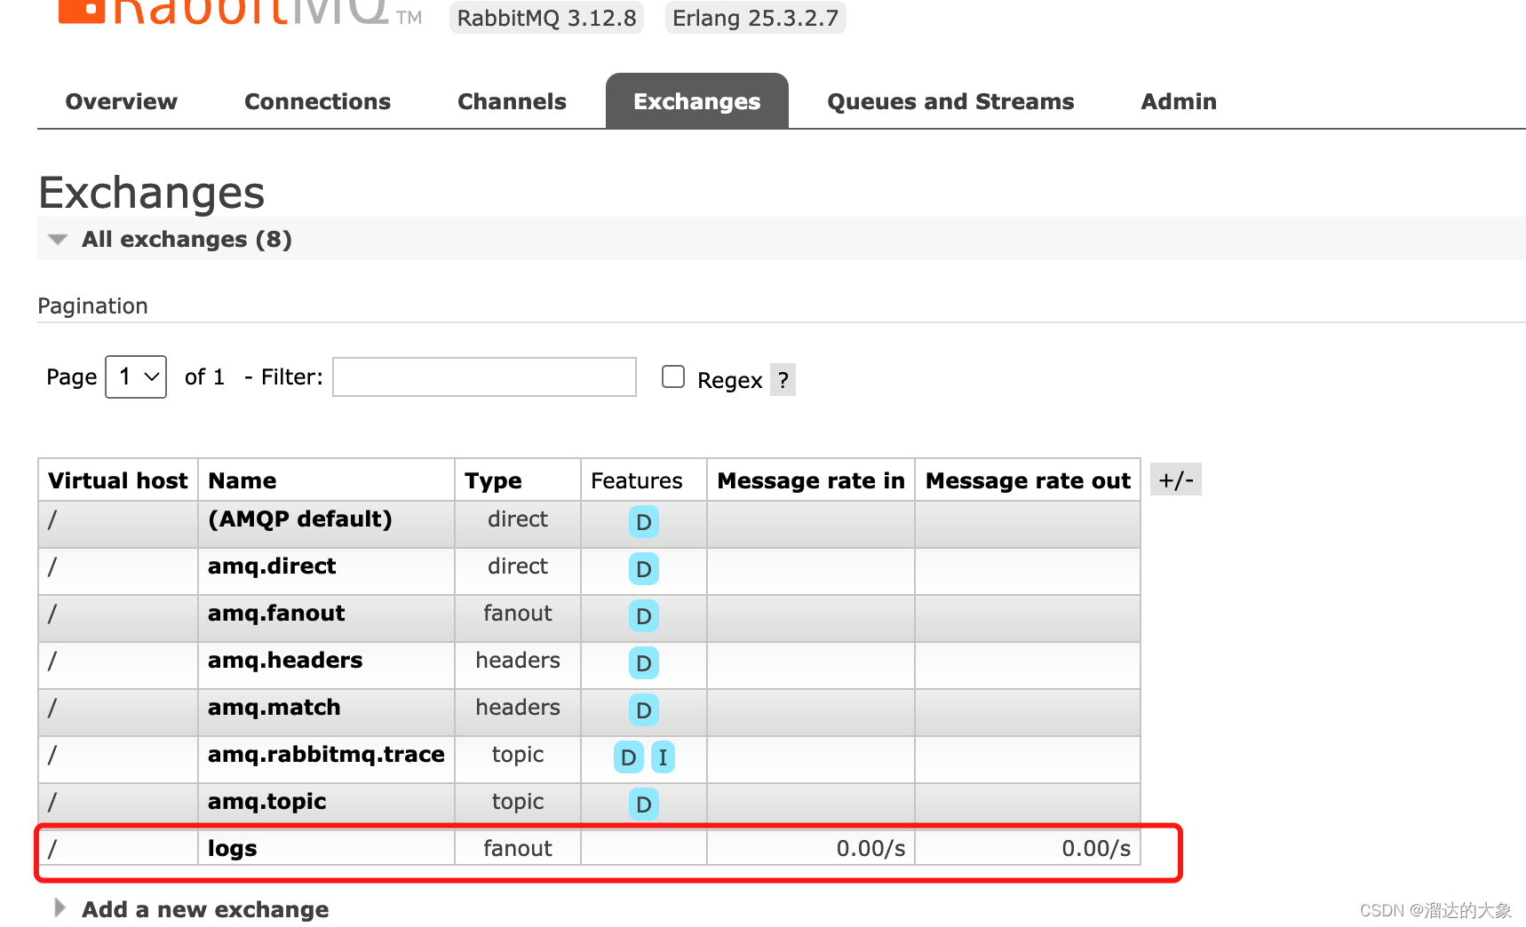1526x927 pixels.
Task: Click the D durability badge on amq.direct row
Action: tap(643, 569)
